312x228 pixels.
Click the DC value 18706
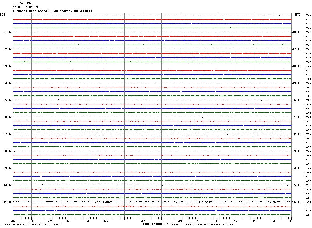[308, 194]
